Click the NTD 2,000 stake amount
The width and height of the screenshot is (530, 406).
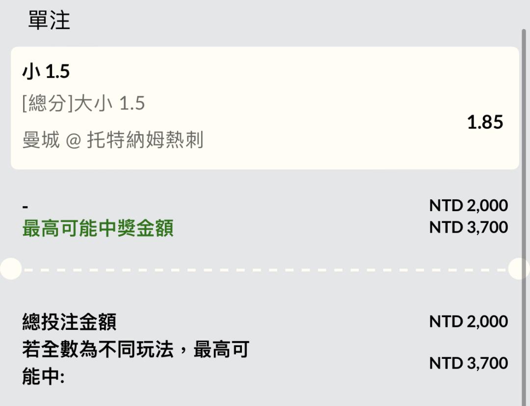[x=469, y=205]
